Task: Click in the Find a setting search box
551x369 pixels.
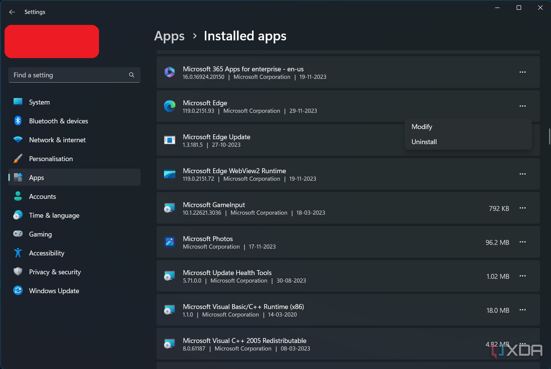Action: pyautogui.click(x=74, y=75)
